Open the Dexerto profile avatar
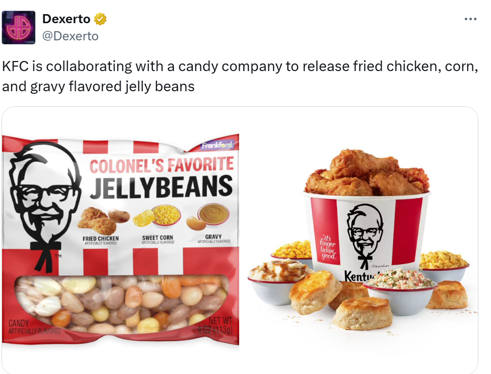The width and height of the screenshot is (491, 374). [x=19, y=28]
